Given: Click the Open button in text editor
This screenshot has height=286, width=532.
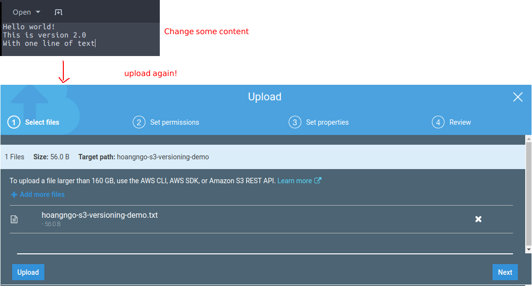Looking at the screenshot, I should pyautogui.click(x=22, y=12).
